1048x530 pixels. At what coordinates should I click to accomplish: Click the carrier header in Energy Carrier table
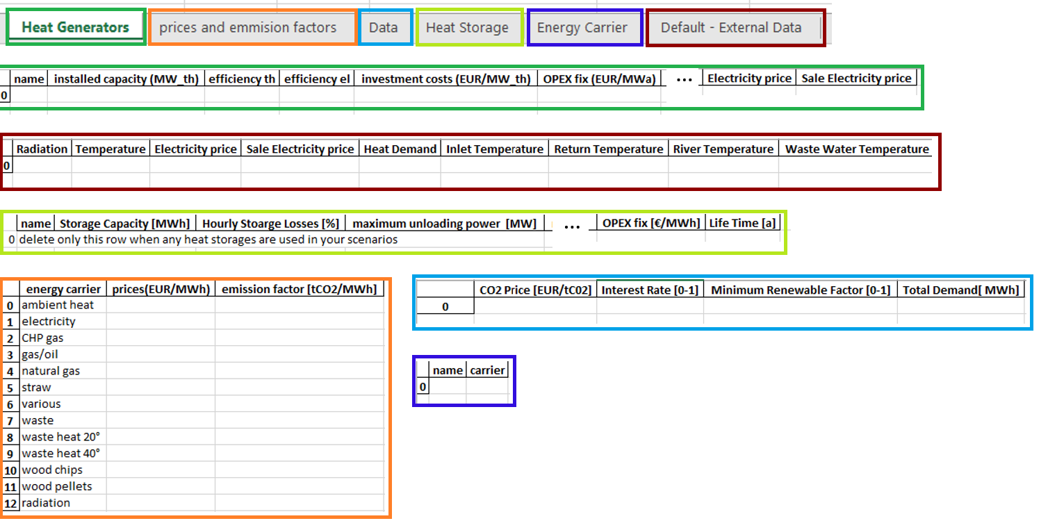pyautogui.click(x=487, y=370)
